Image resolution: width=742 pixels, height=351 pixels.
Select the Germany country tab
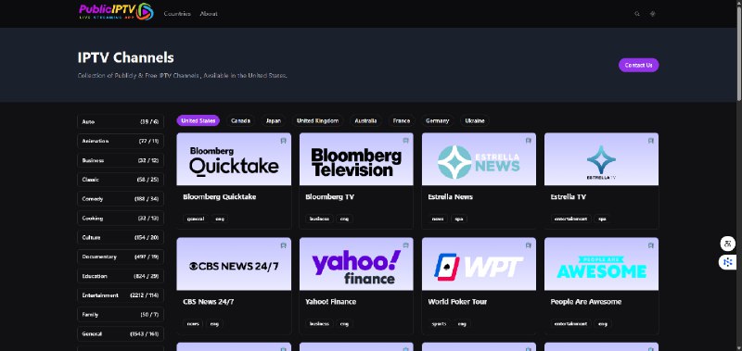437,121
